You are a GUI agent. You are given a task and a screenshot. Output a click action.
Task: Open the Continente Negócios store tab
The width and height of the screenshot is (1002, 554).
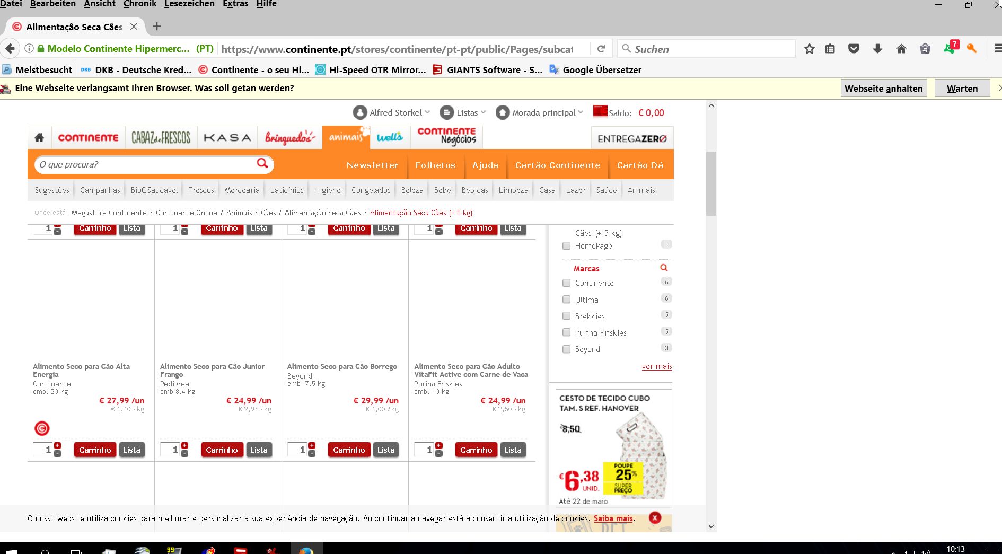[x=446, y=137]
